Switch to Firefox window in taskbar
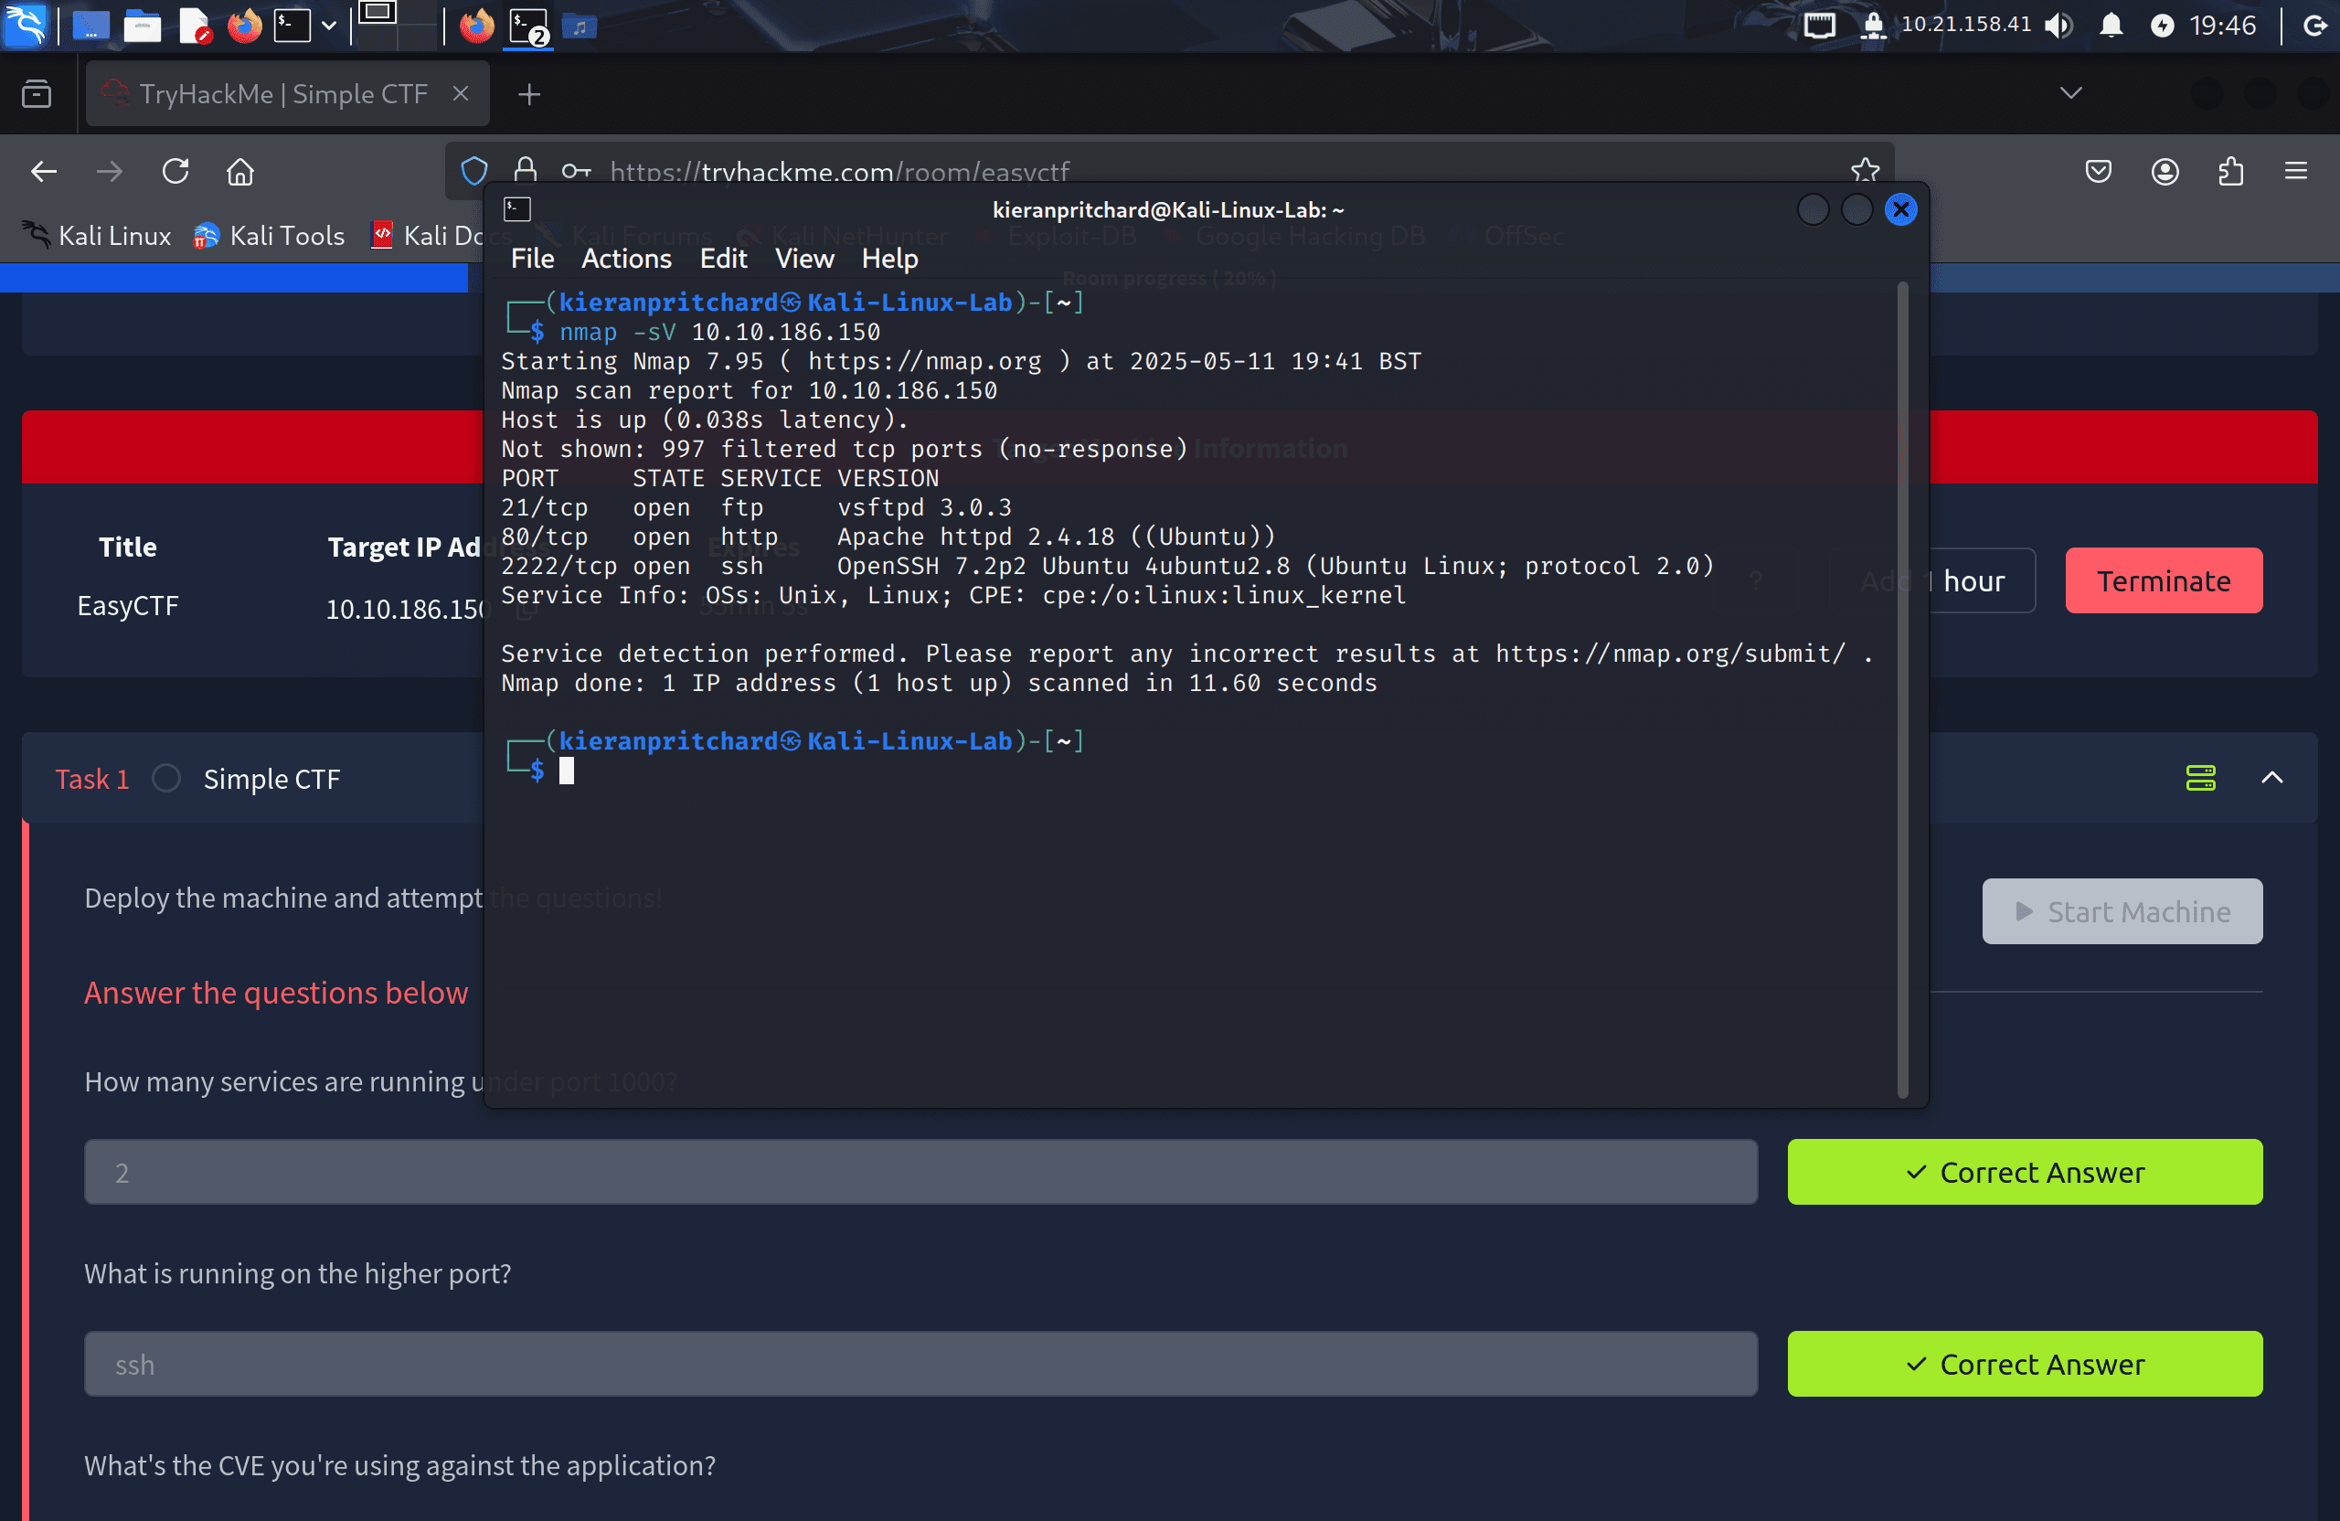2340x1521 pixels. pos(477,26)
